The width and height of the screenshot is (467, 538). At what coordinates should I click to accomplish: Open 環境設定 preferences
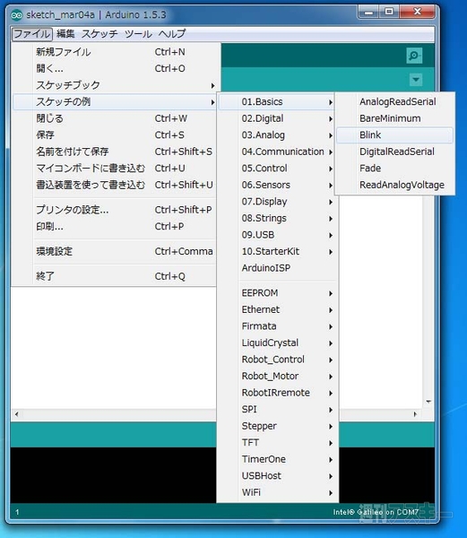click(x=115, y=251)
